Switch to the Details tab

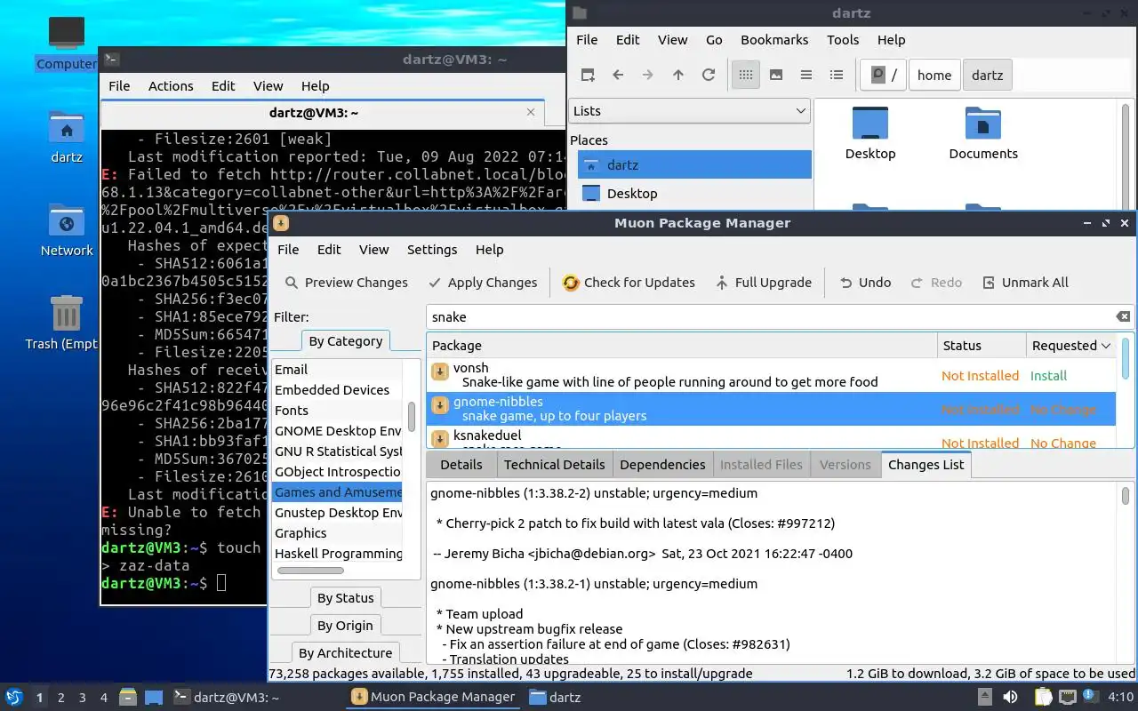[x=461, y=465]
